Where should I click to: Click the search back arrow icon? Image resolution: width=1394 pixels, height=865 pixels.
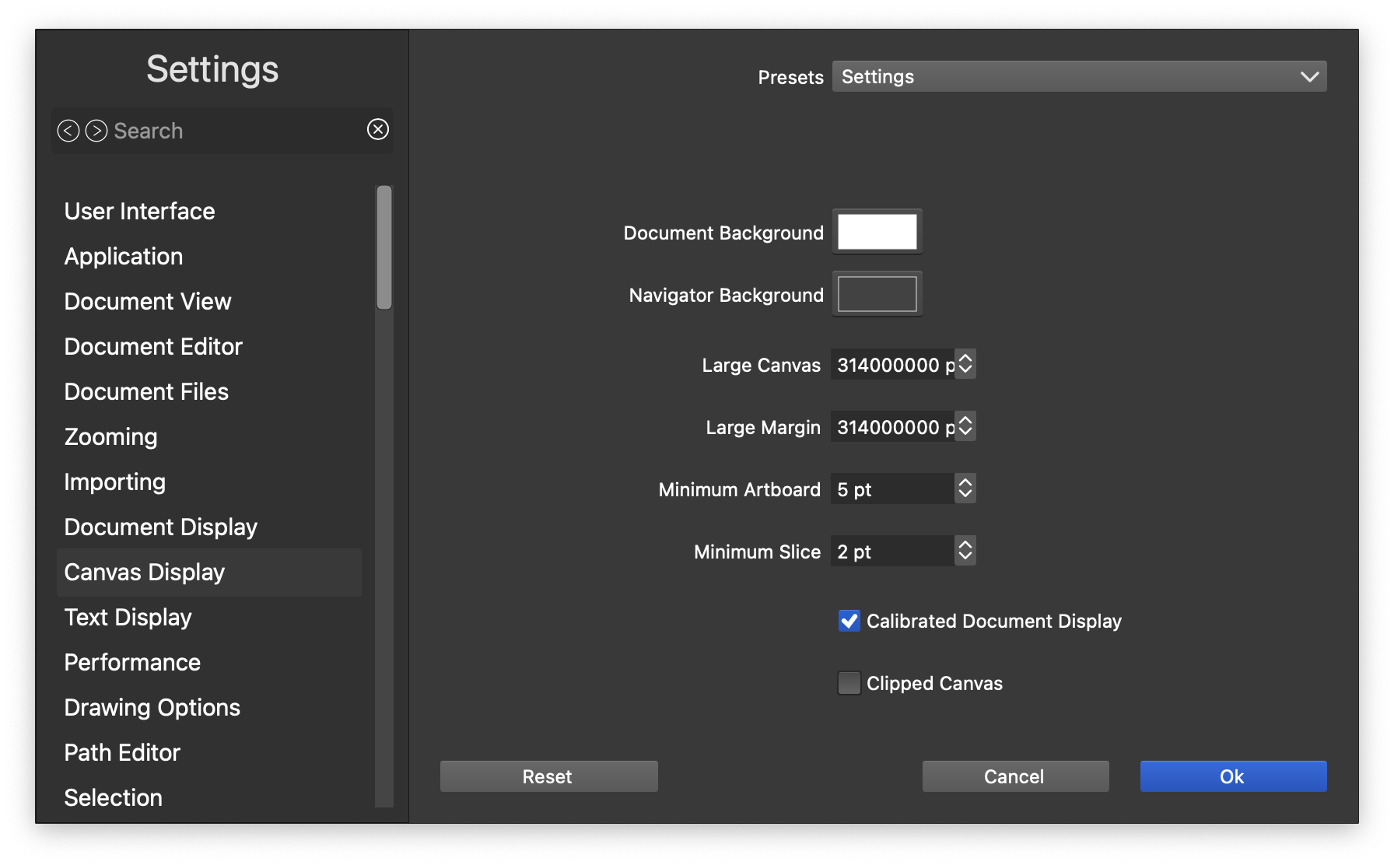(68, 131)
